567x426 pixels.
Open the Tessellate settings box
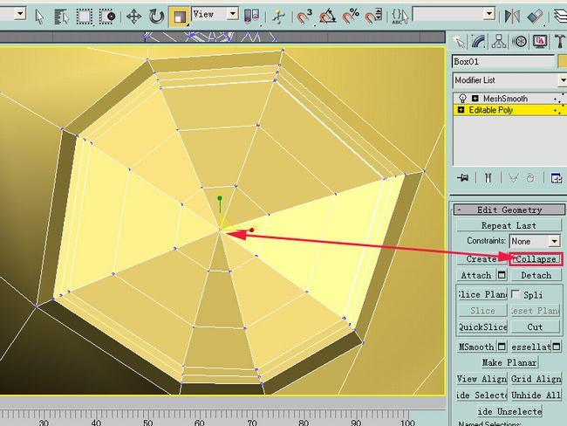click(557, 347)
